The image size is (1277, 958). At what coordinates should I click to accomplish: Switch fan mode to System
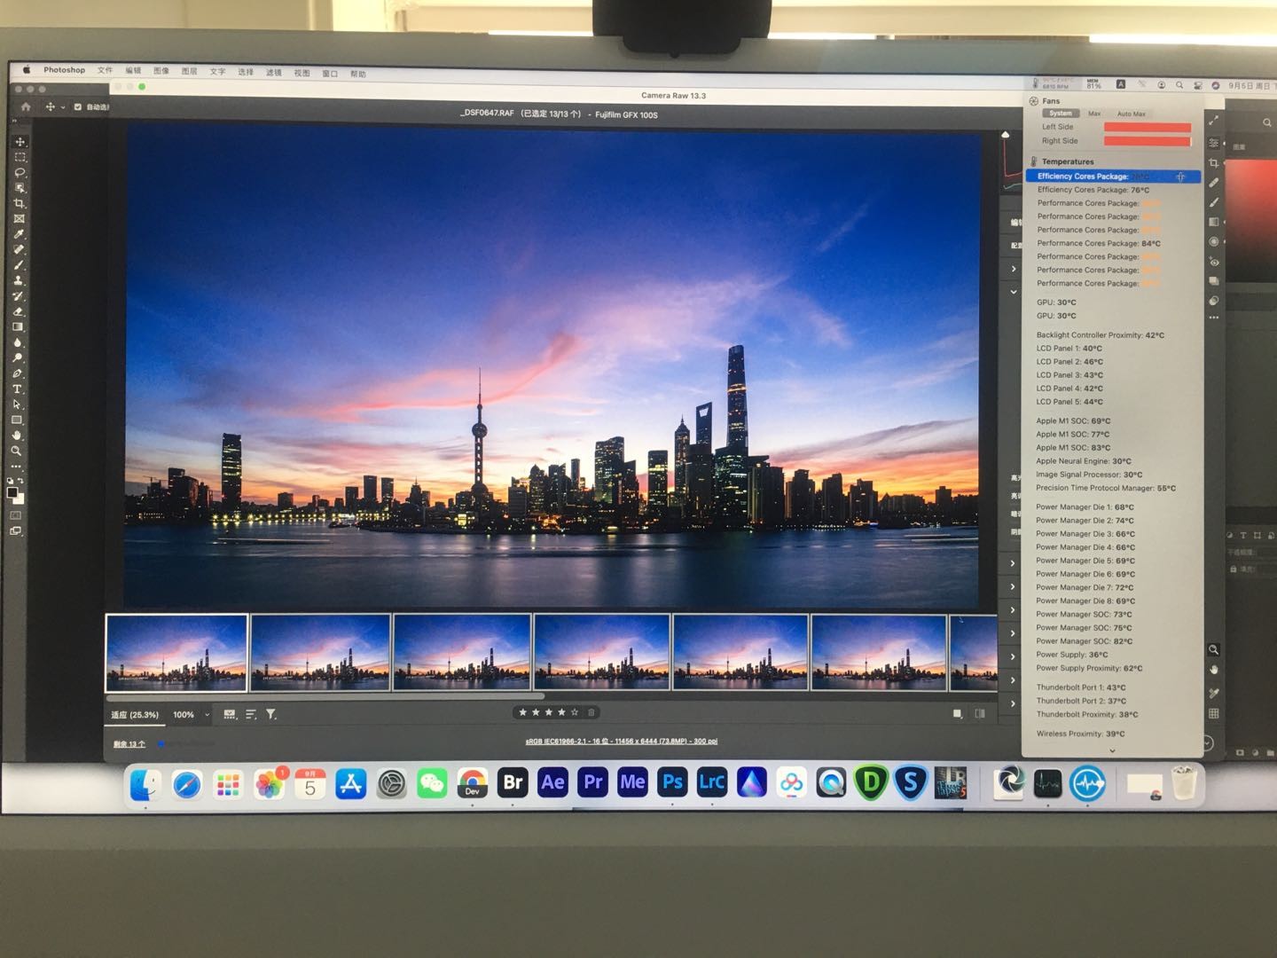point(1061,114)
